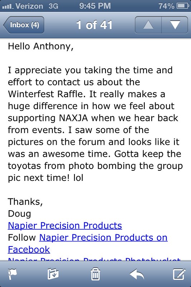Open the Napier Precision Products link

tap(65, 226)
